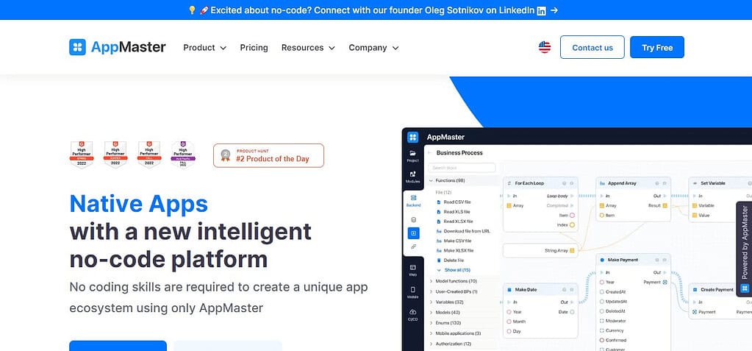752x351 pixels.
Task: Click the Read CSV file icon
Action: pos(438,202)
